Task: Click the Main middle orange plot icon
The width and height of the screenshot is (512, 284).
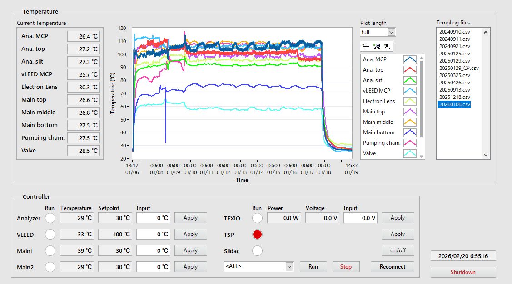Action: point(410,122)
